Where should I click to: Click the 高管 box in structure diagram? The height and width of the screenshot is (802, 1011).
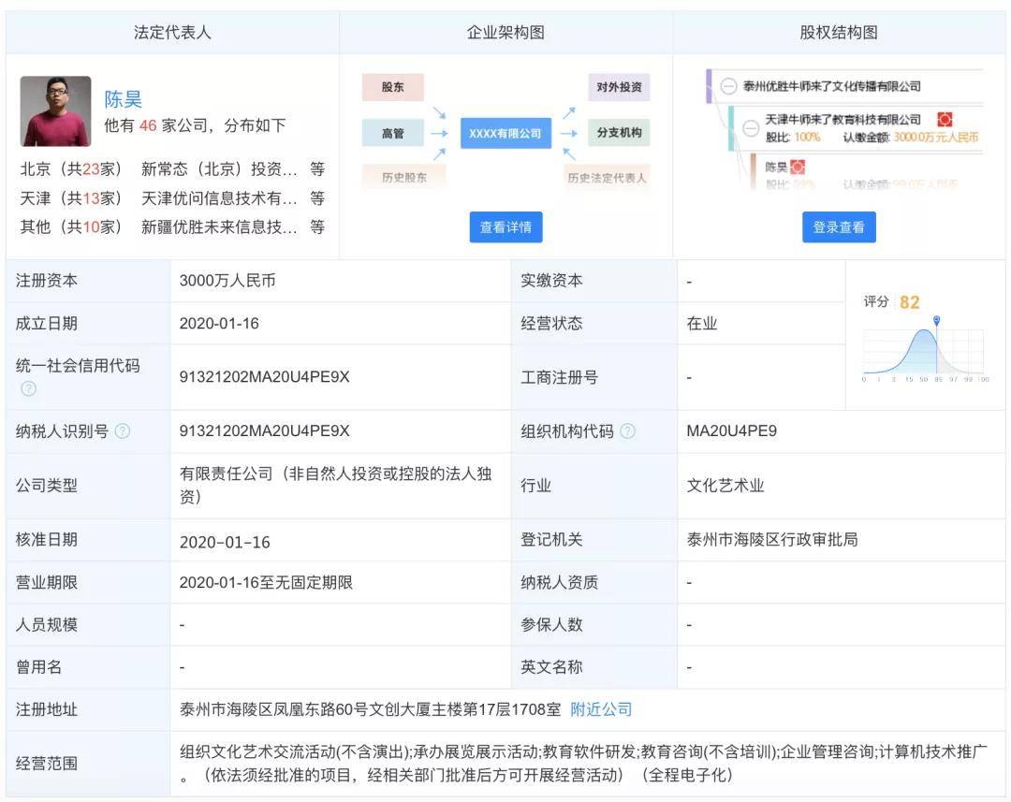(x=392, y=133)
